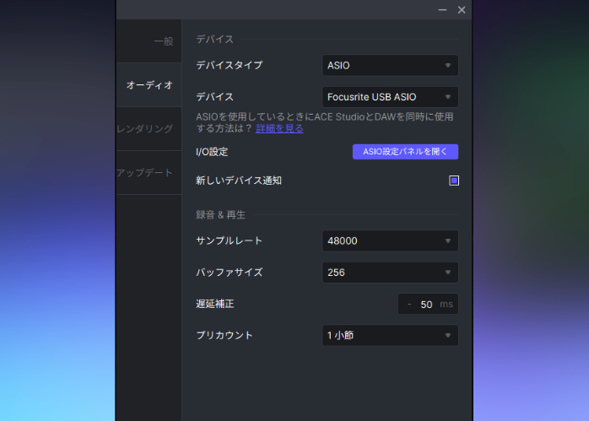Screen dimensions: 589x421
Task: Close the settings window with X
Action: click(x=462, y=10)
